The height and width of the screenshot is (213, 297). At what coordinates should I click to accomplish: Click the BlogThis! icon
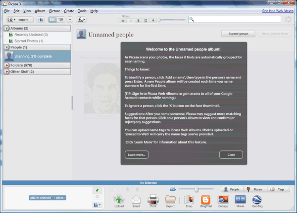coord(206,201)
